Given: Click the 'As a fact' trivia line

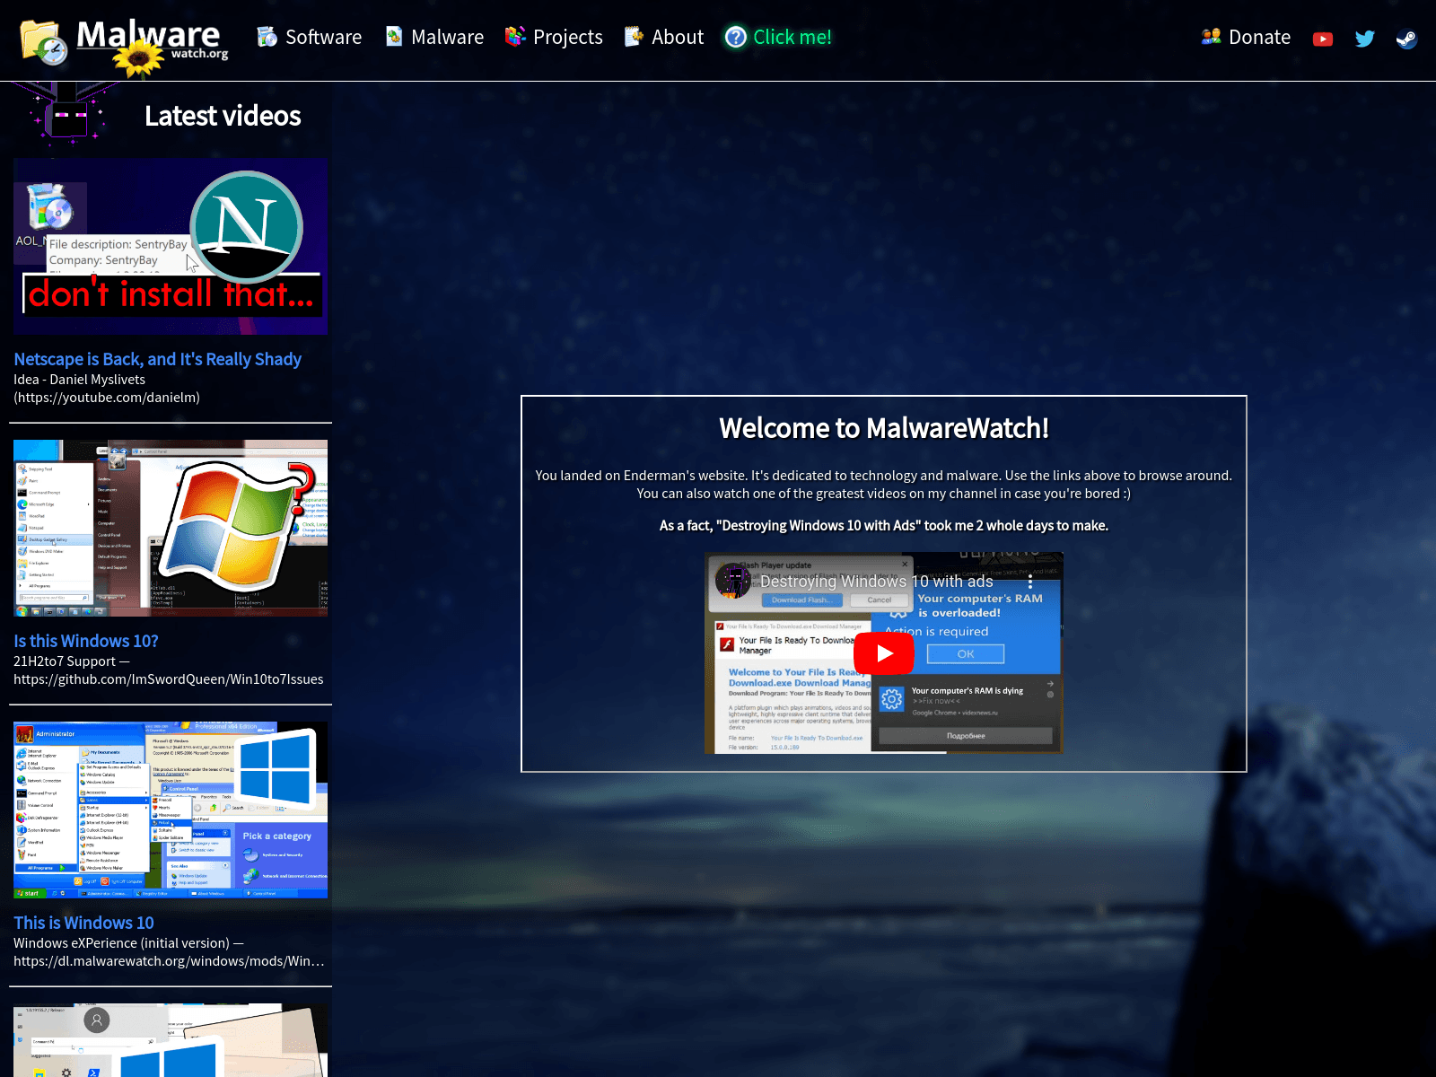Looking at the screenshot, I should pos(884,526).
